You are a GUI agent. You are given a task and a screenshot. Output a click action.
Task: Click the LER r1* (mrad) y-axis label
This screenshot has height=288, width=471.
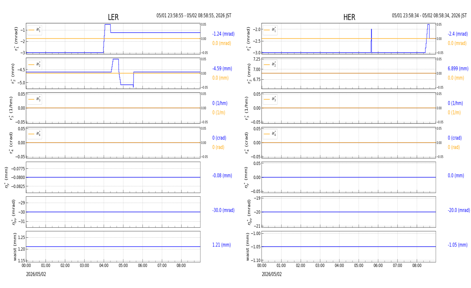pyautogui.click(x=16, y=39)
